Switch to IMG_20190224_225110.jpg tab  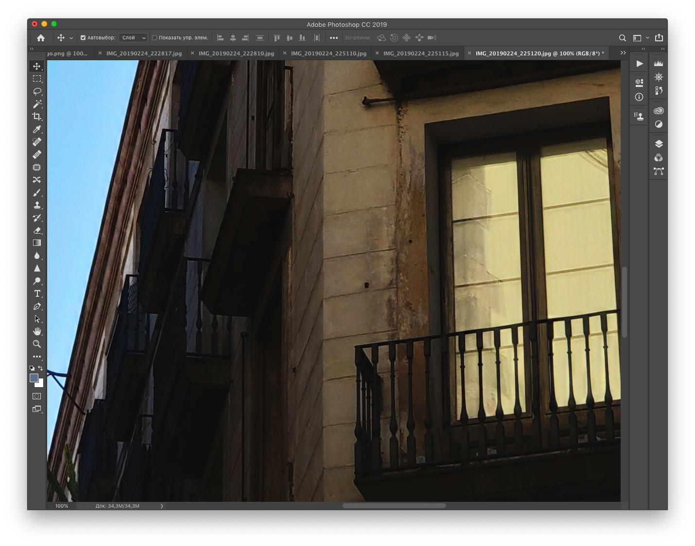[x=329, y=53]
